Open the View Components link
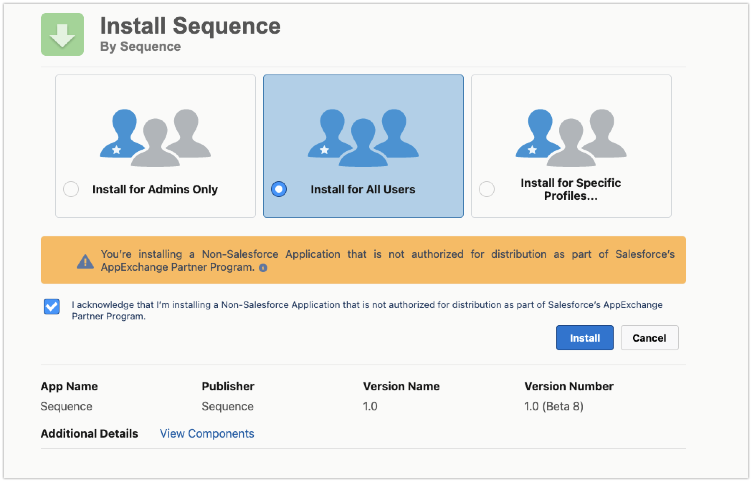 point(207,433)
